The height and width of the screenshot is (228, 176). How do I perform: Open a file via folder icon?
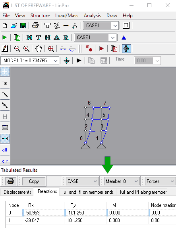14,26
